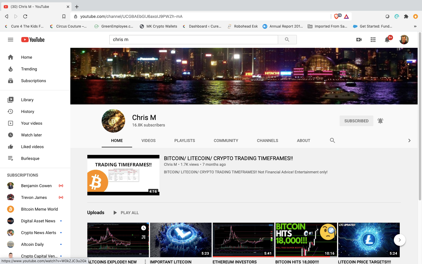Click the Chris M channel avatar
This screenshot has height=264, width=422.
[x=113, y=121]
